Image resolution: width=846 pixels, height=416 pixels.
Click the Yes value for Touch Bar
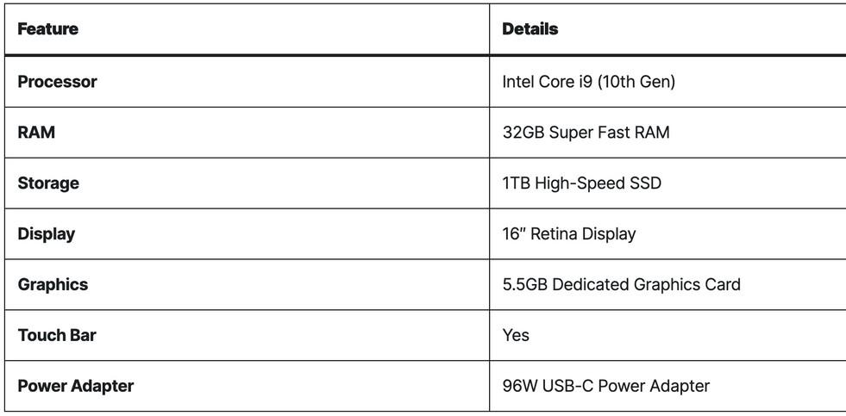516,335
